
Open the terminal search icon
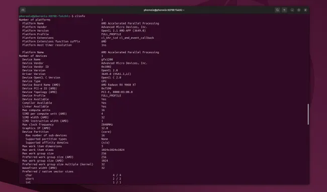point(277,10)
